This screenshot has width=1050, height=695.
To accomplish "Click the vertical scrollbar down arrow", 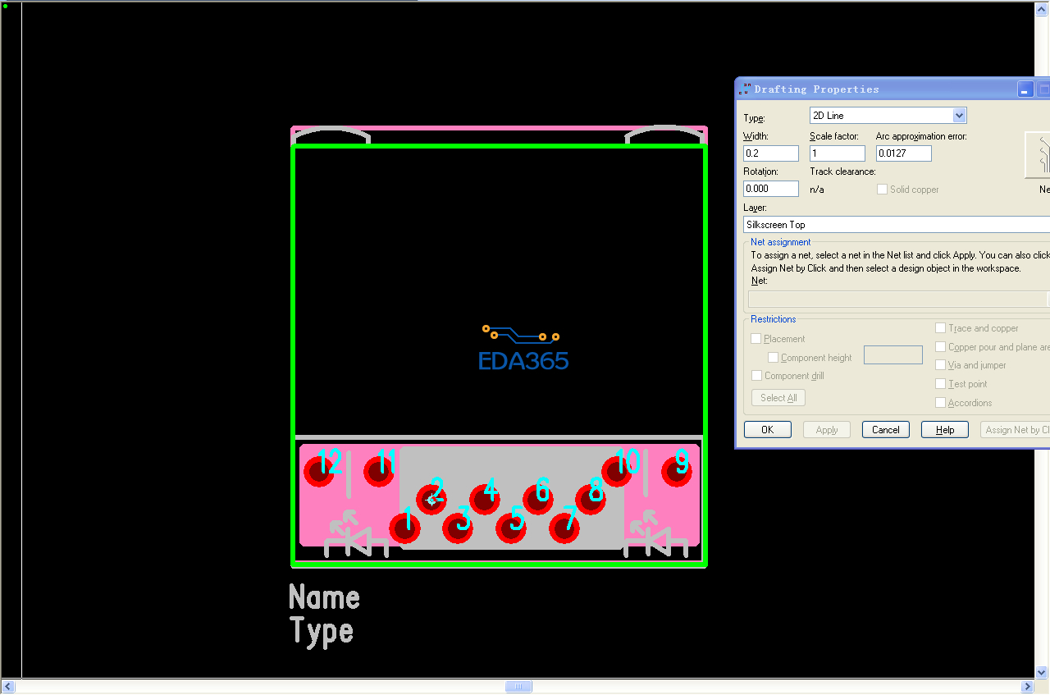I will pyautogui.click(x=1042, y=672).
